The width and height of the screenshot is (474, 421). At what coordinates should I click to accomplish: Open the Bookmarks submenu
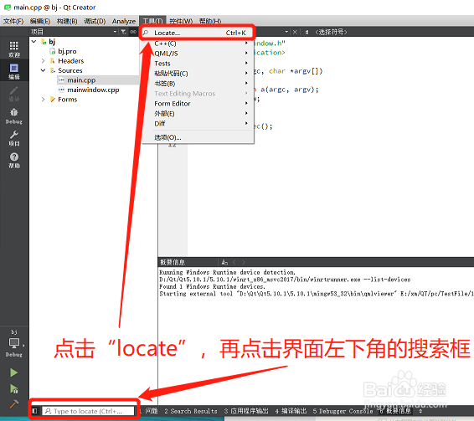[x=198, y=84]
